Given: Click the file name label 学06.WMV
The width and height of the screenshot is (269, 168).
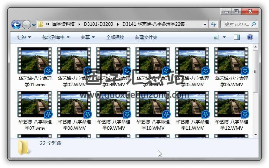Looking at the screenshot, I should pos(232,84).
